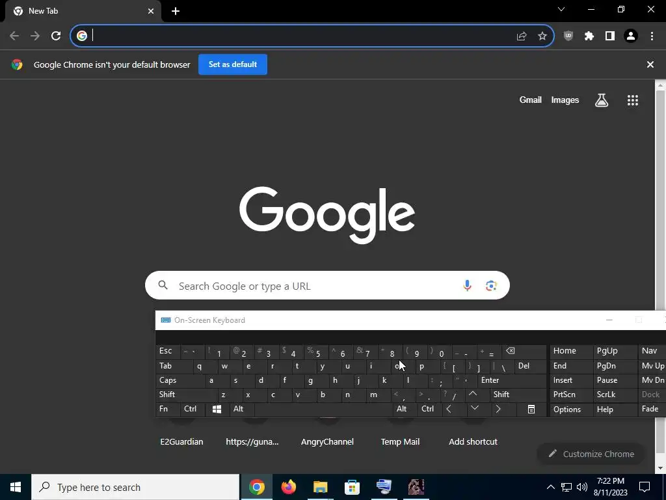Click up arrow key on On-Screen Keyboard
This screenshot has height=500, width=666.
click(478, 395)
